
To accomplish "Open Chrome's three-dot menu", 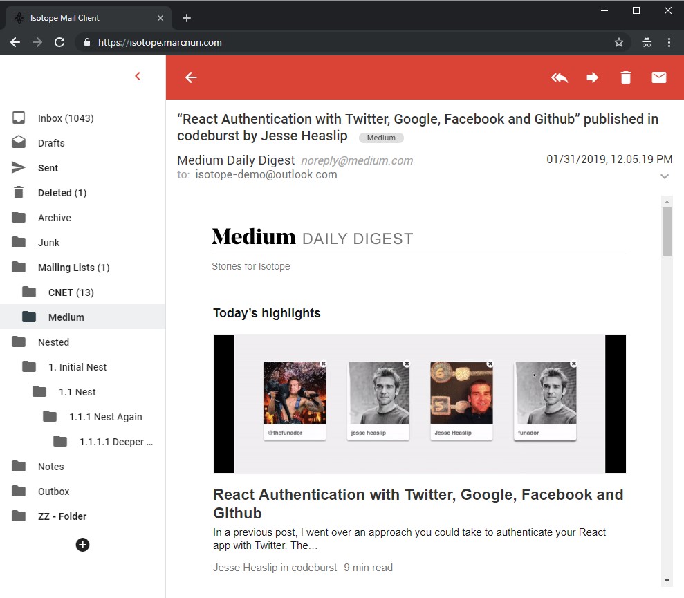I will click(668, 42).
